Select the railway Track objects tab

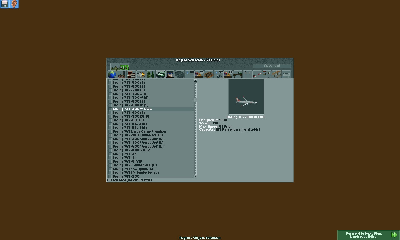[x=209, y=74]
